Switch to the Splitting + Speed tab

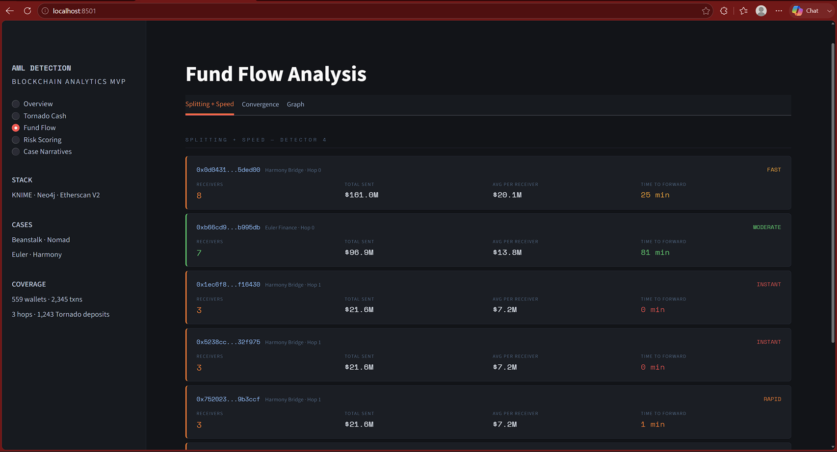coord(209,104)
